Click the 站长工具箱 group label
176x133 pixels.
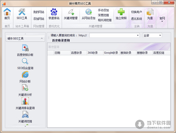(x=22, y=26)
